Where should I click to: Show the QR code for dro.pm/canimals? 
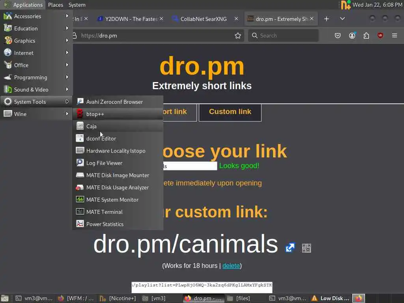pyautogui.click(x=306, y=248)
